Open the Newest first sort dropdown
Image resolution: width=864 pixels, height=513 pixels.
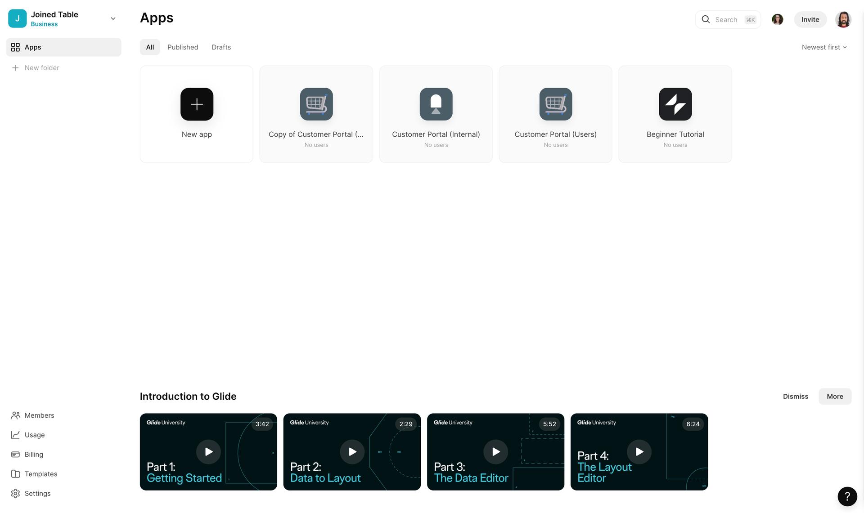[824, 47]
